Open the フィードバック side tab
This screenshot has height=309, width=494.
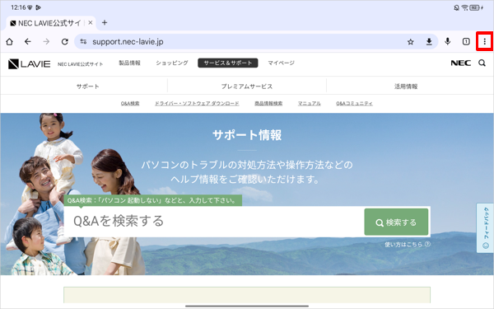click(x=485, y=227)
